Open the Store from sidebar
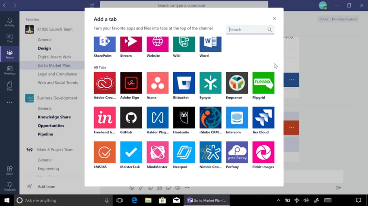 pyautogui.click(x=9, y=170)
